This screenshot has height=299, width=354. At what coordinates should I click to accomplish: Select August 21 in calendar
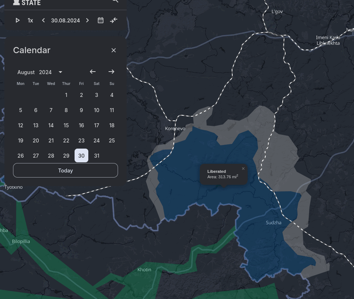coord(51,141)
